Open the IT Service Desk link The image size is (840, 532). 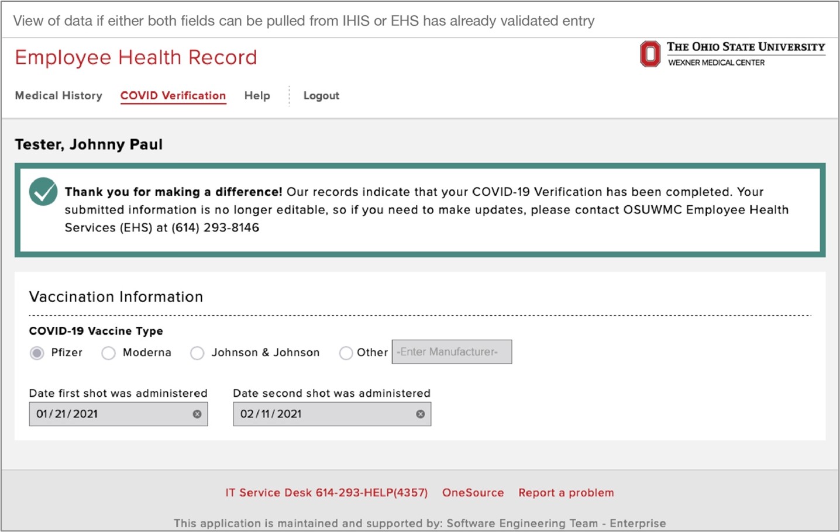[326, 493]
